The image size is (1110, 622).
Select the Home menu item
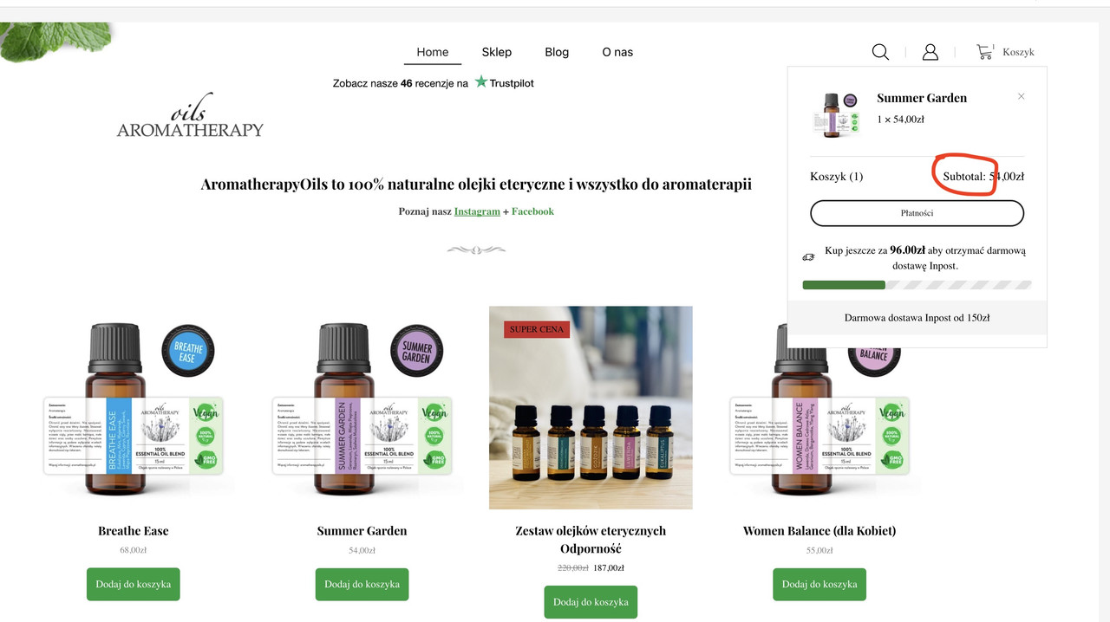[432, 52]
